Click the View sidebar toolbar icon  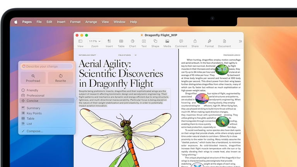(80, 41)
